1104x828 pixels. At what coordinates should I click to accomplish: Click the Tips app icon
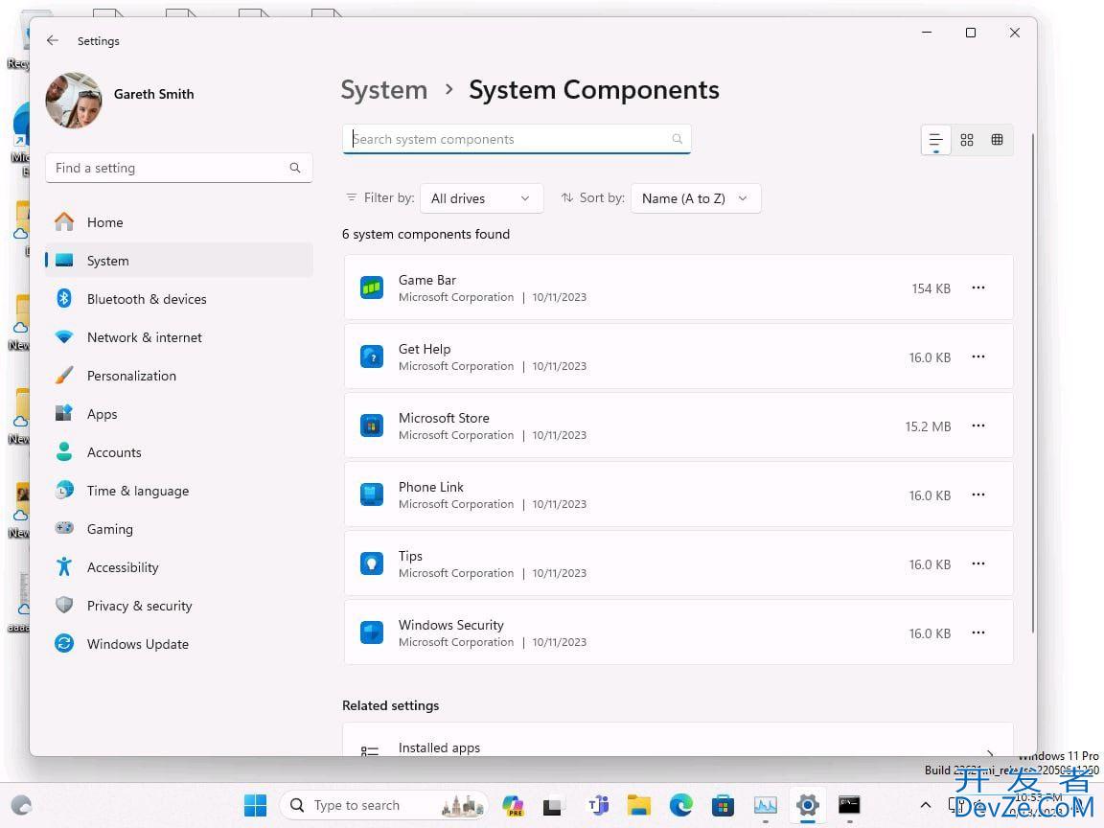pos(372,563)
